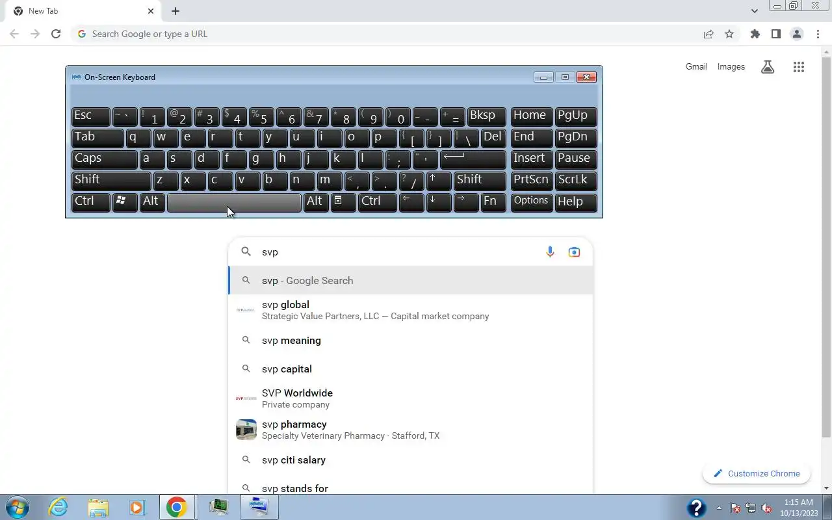This screenshot has height=520, width=832.
Task: Click the PrtScn key on keyboard
Action: [x=532, y=180]
